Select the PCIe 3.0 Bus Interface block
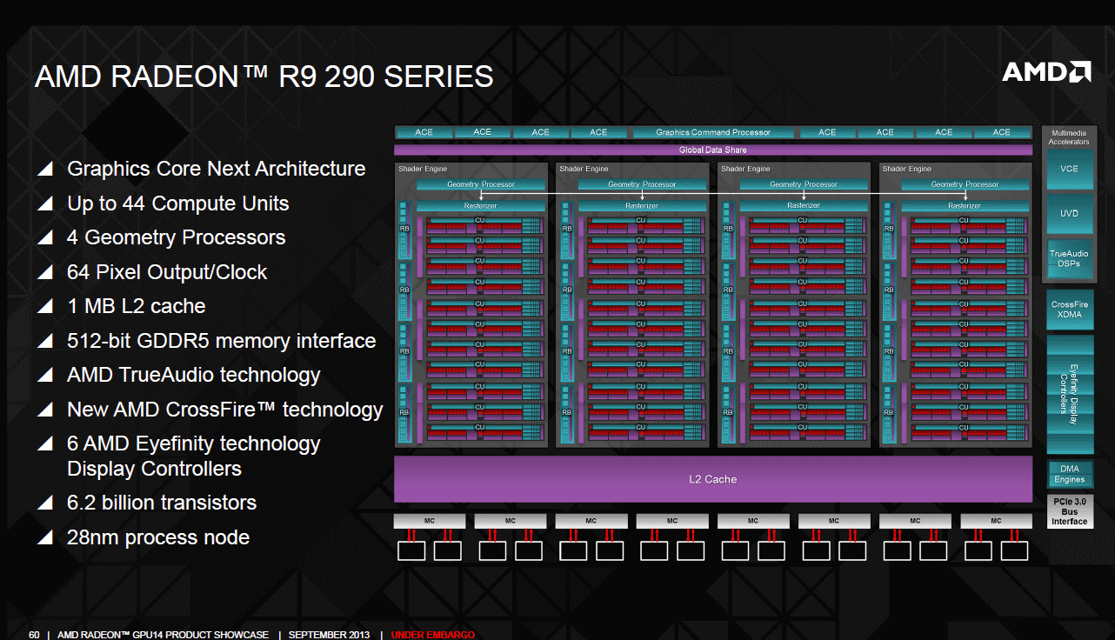Image resolution: width=1115 pixels, height=640 pixels. pyautogui.click(x=1069, y=511)
